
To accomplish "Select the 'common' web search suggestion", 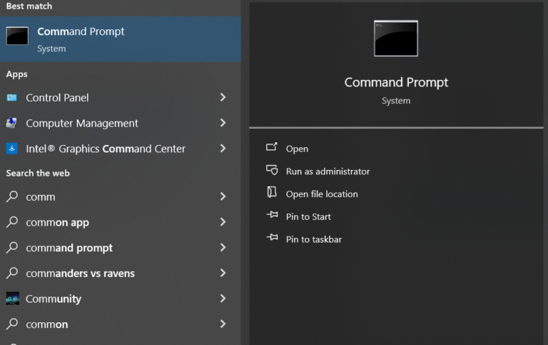I will pos(47,324).
